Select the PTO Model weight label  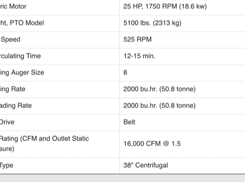point(22,23)
